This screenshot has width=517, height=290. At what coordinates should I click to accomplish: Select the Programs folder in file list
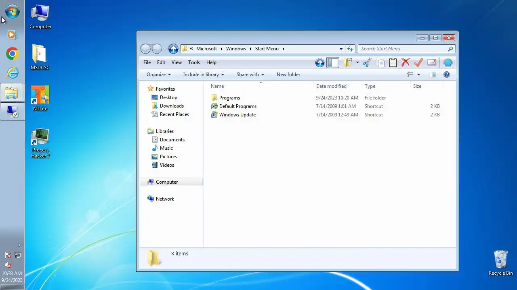tap(229, 98)
